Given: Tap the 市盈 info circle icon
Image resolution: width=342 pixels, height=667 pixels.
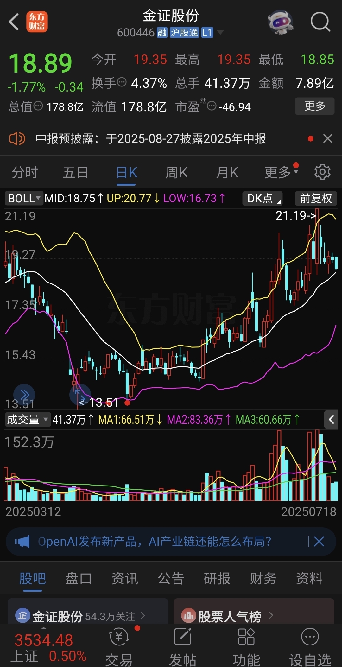Looking at the screenshot, I should (x=212, y=106).
